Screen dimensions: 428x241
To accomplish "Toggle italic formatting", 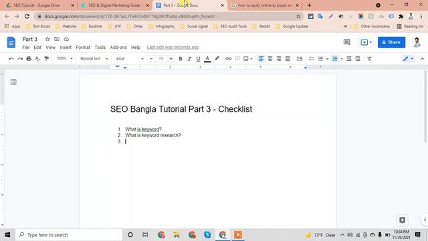I will [x=189, y=58].
